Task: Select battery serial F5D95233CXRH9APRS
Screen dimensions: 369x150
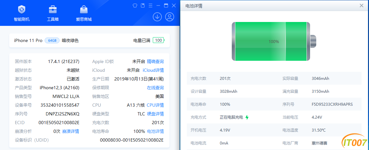Action: point(332,104)
